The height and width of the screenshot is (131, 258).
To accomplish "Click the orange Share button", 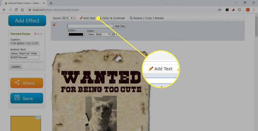I will point(27,83).
